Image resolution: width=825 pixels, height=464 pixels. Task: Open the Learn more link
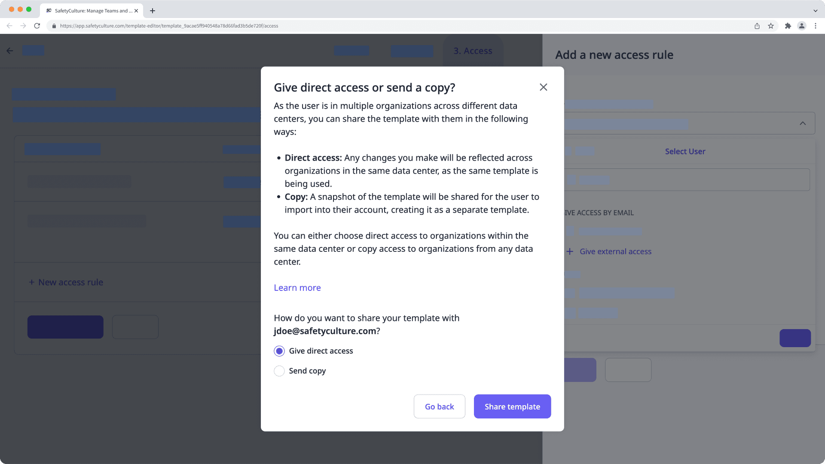click(x=297, y=287)
